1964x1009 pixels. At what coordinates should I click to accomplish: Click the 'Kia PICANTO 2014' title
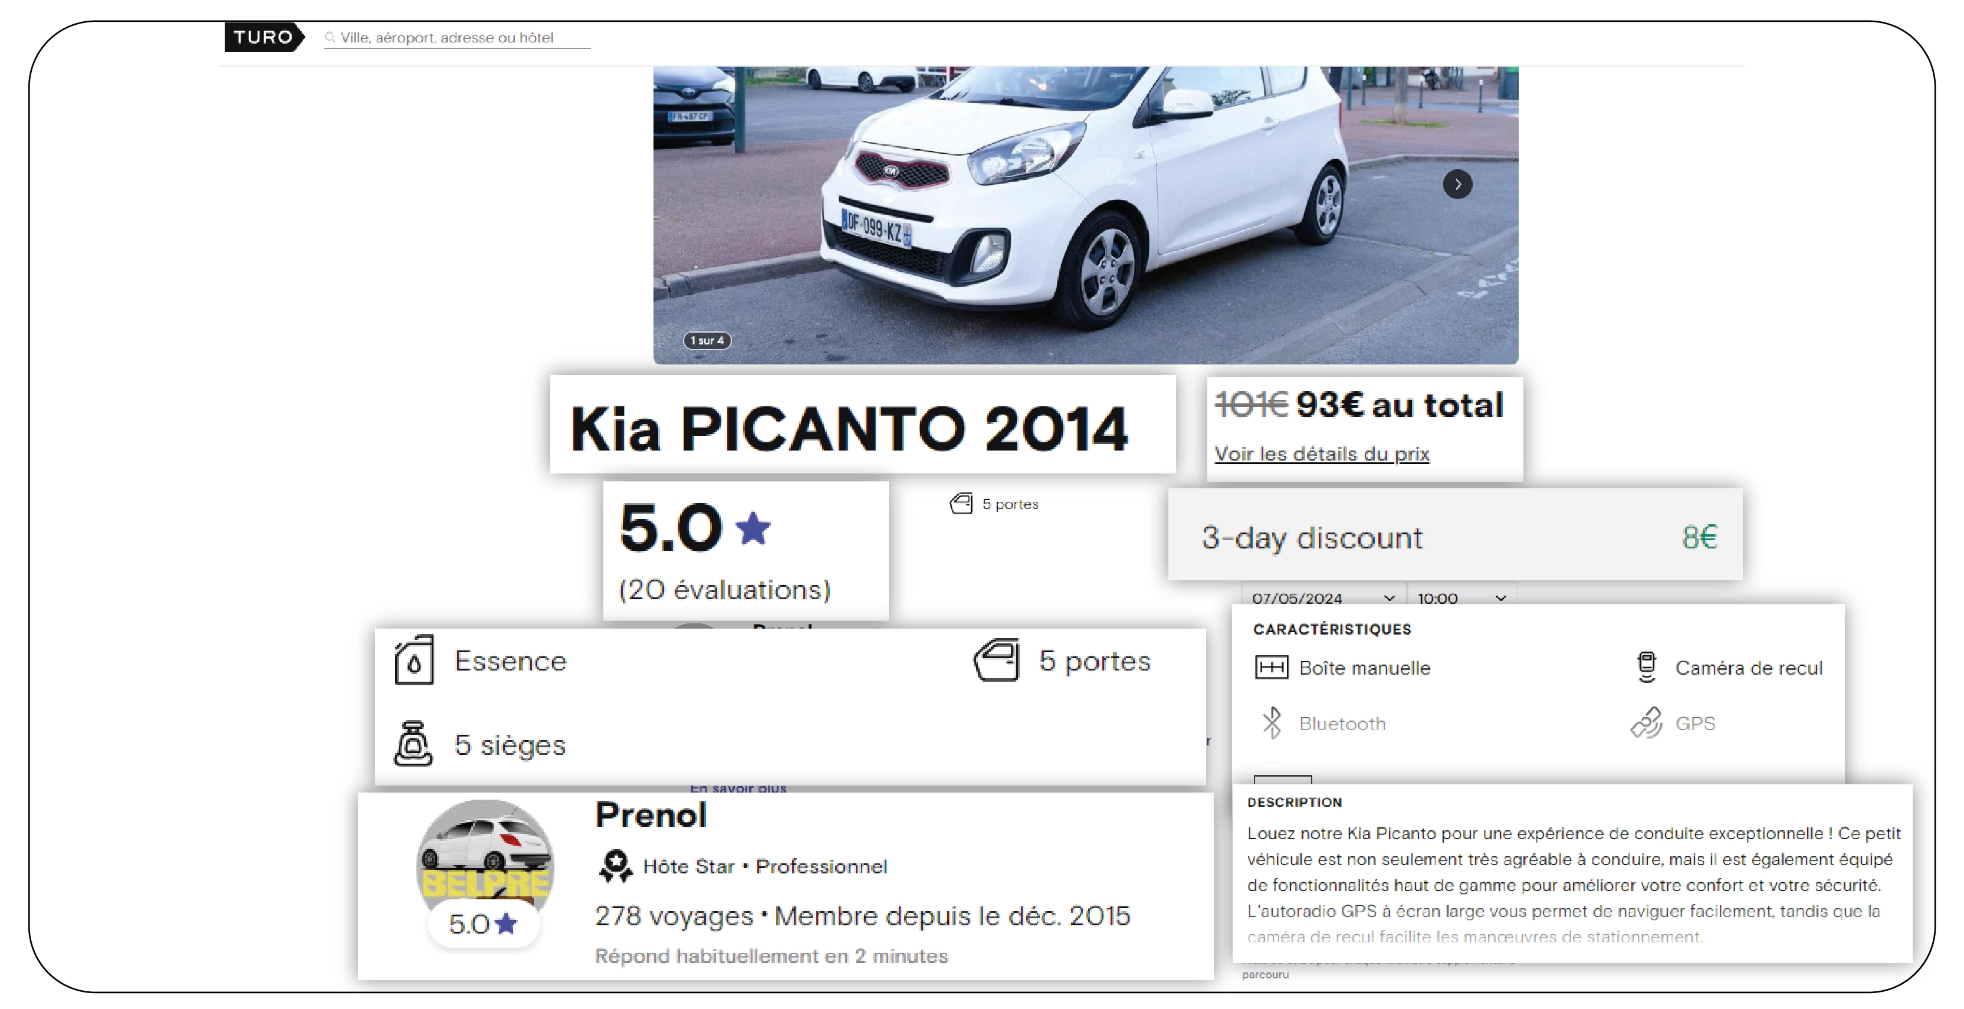(849, 429)
